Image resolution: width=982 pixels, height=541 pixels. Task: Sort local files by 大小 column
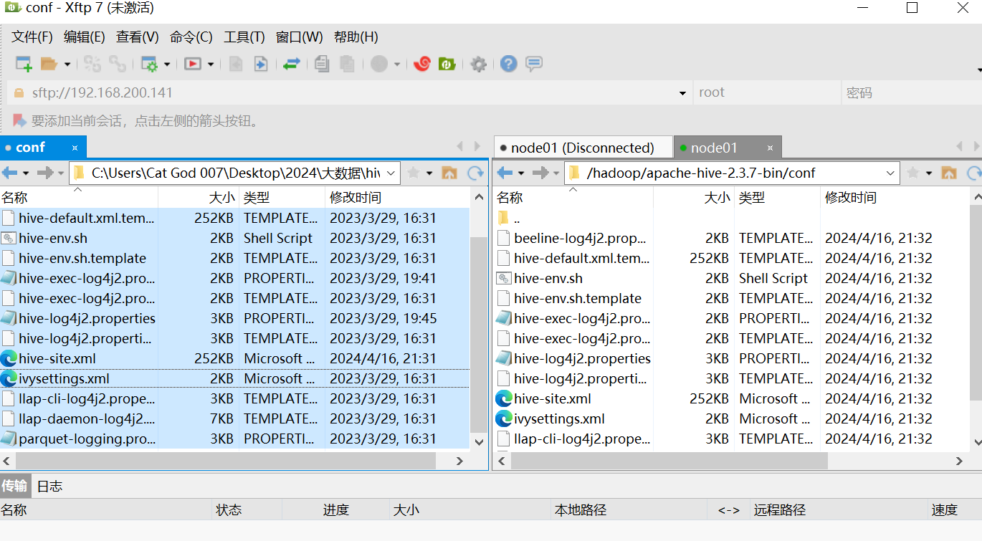point(198,197)
